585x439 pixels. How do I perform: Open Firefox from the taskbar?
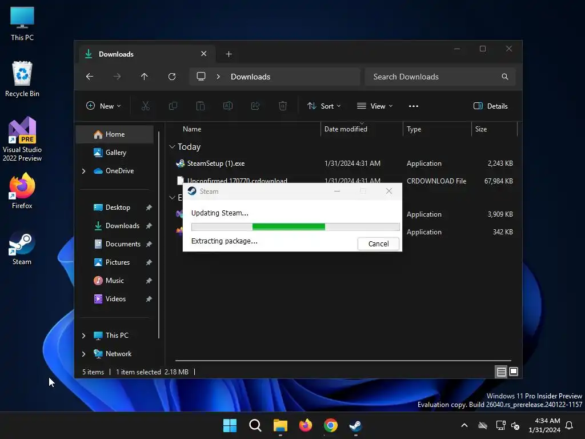(306, 425)
